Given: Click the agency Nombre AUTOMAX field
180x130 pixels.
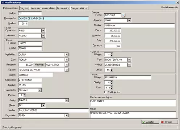Looking at the screenshot, I should (139, 26).
